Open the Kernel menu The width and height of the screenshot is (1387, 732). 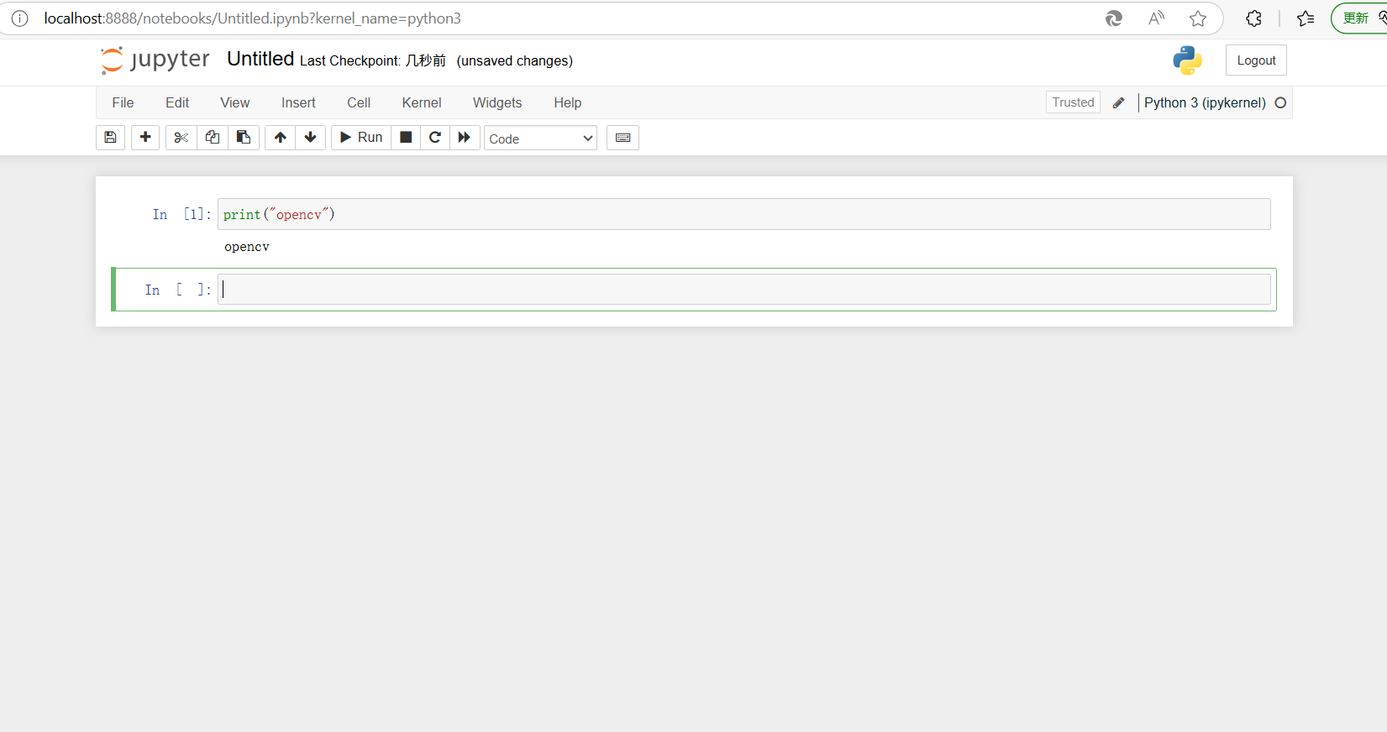click(421, 102)
